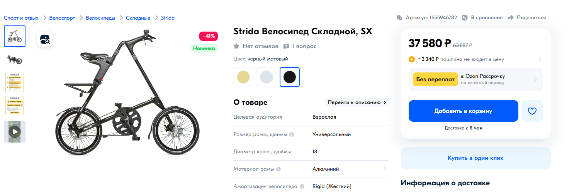Click the question bubble icon by 1 вопрос
This screenshot has height=193, width=579.
pos(286,46)
